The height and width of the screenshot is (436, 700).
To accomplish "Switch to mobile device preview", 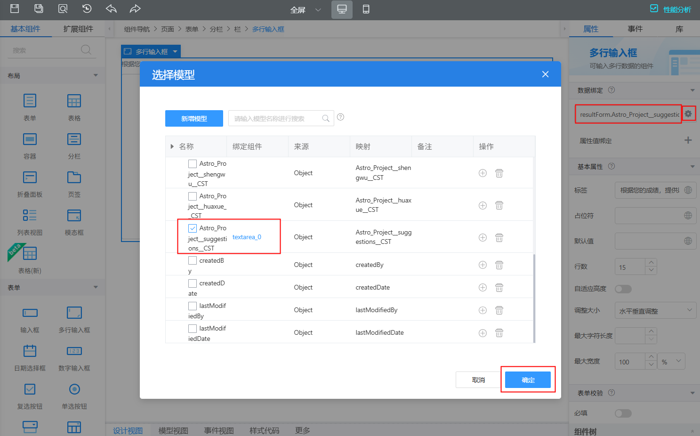I will coord(366,9).
